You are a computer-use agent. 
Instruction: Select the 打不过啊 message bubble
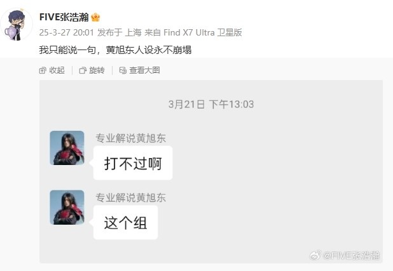[133, 163]
